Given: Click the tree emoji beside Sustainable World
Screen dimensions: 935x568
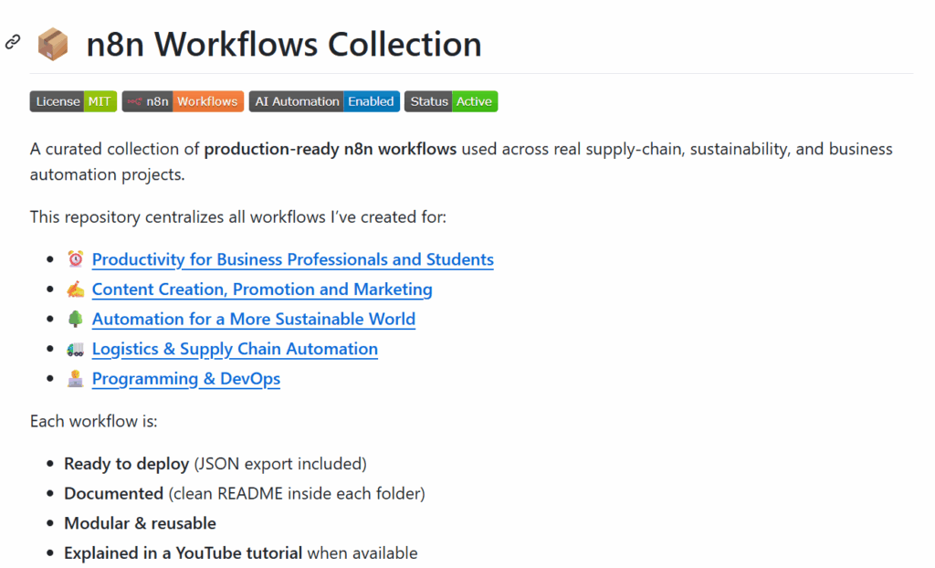Looking at the screenshot, I should click(76, 320).
